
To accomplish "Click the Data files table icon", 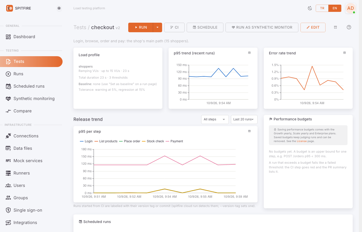I will (x=8, y=148).
